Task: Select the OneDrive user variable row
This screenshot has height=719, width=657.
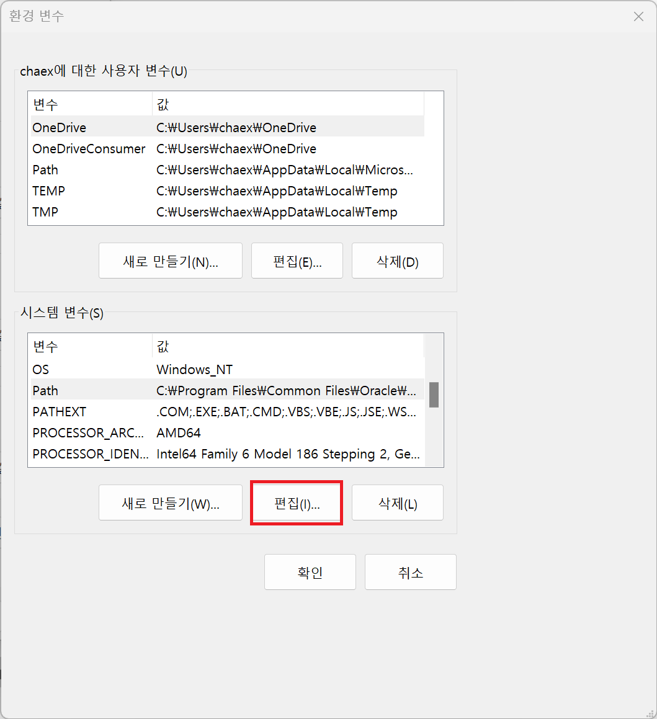Action: coord(228,127)
